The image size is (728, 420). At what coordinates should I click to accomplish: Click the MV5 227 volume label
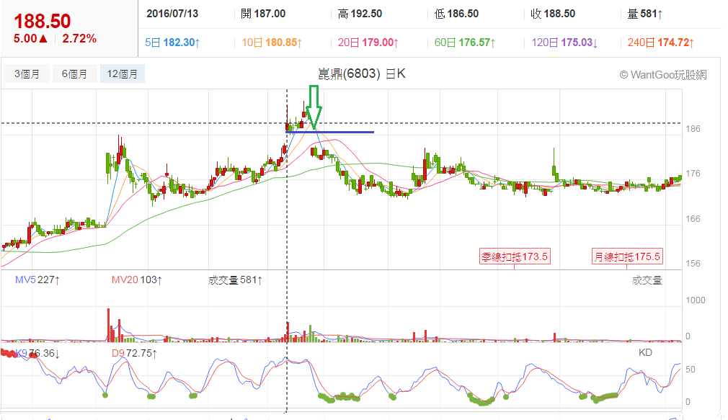[x=37, y=280]
